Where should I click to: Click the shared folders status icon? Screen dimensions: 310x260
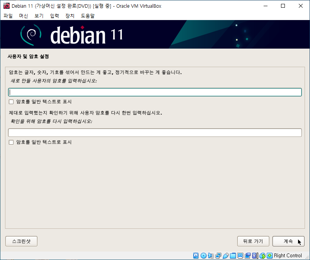coord(233,255)
